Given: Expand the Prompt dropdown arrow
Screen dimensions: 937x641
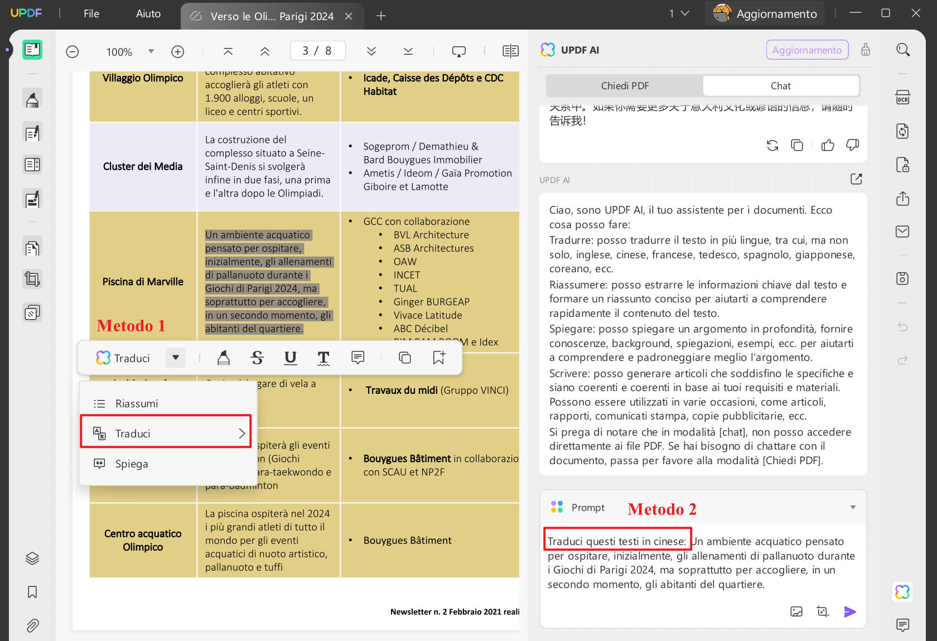Looking at the screenshot, I should coord(853,507).
